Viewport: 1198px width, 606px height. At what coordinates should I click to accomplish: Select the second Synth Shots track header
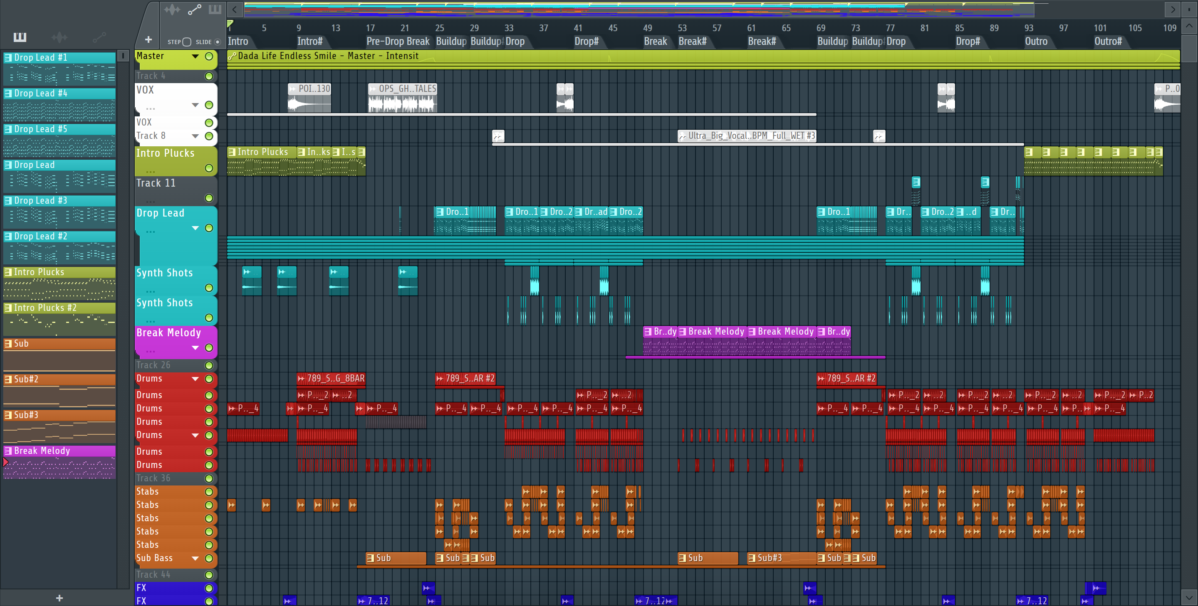176,310
